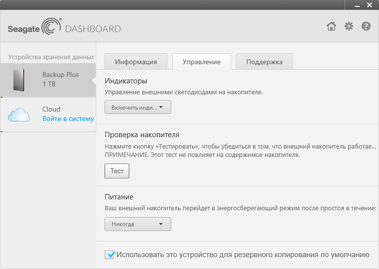Click the Проверка накопителя heading
Viewport: 379px width, 269px height.
(142, 135)
